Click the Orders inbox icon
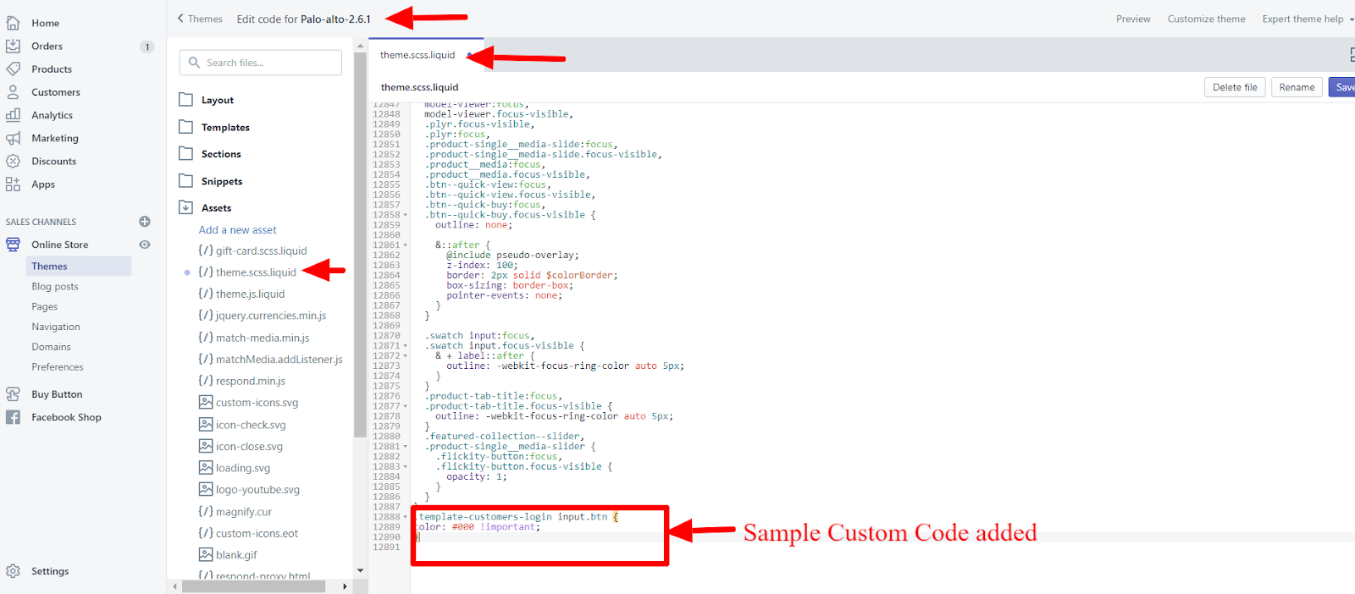 (13, 46)
